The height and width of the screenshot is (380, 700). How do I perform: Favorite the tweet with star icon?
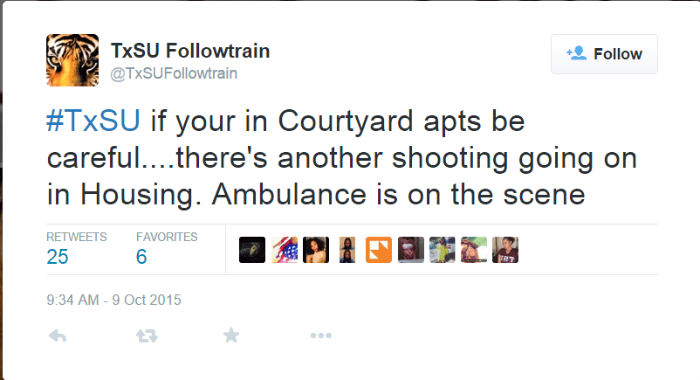(x=231, y=335)
